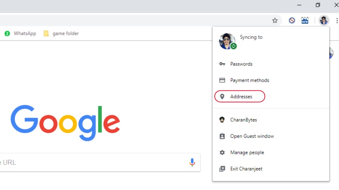Click Manage people gear option
This screenshot has width=339, height=190.
247,152
